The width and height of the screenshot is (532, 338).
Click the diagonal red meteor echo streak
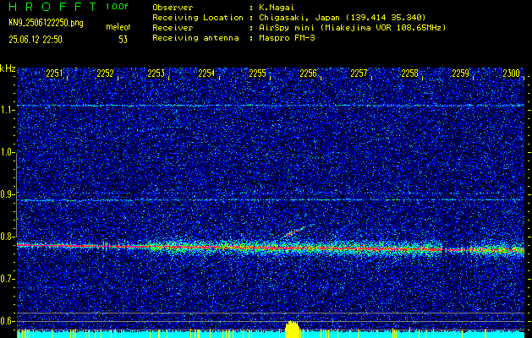(294, 232)
